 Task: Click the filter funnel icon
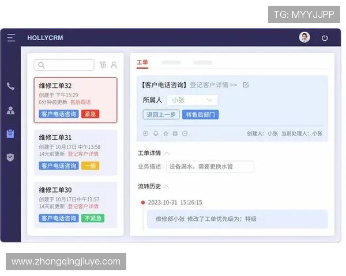[103, 65]
